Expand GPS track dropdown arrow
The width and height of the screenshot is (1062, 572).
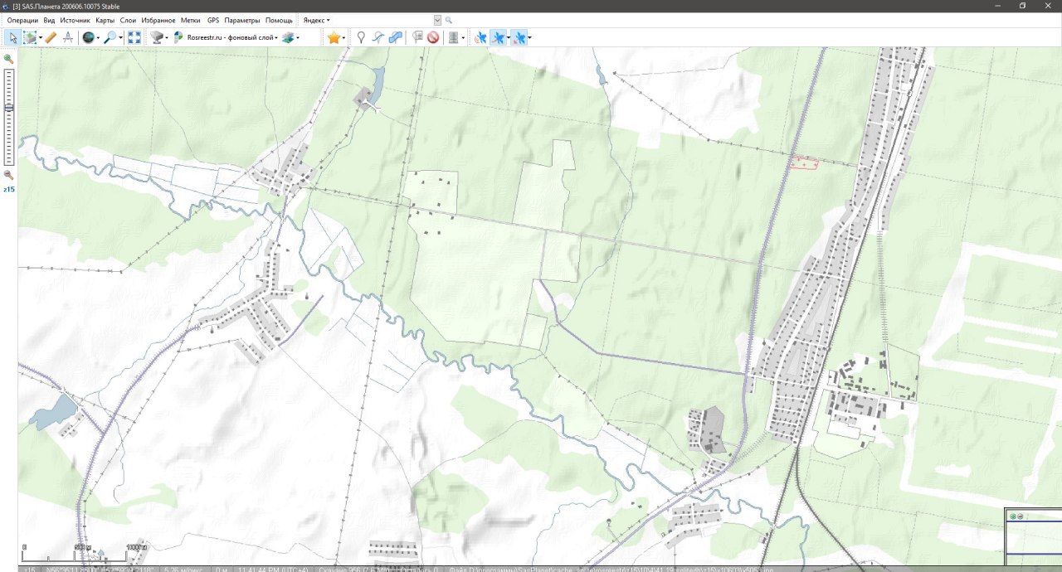click(508, 38)
